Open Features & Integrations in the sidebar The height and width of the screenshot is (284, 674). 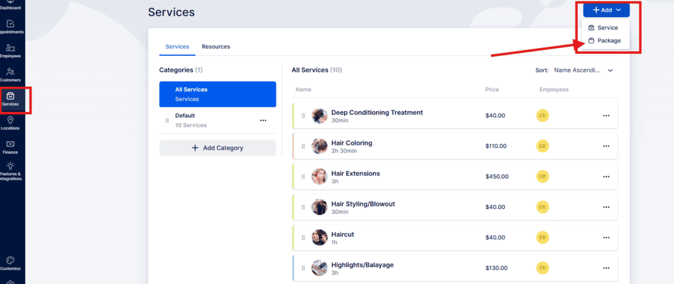coord(11,172)
